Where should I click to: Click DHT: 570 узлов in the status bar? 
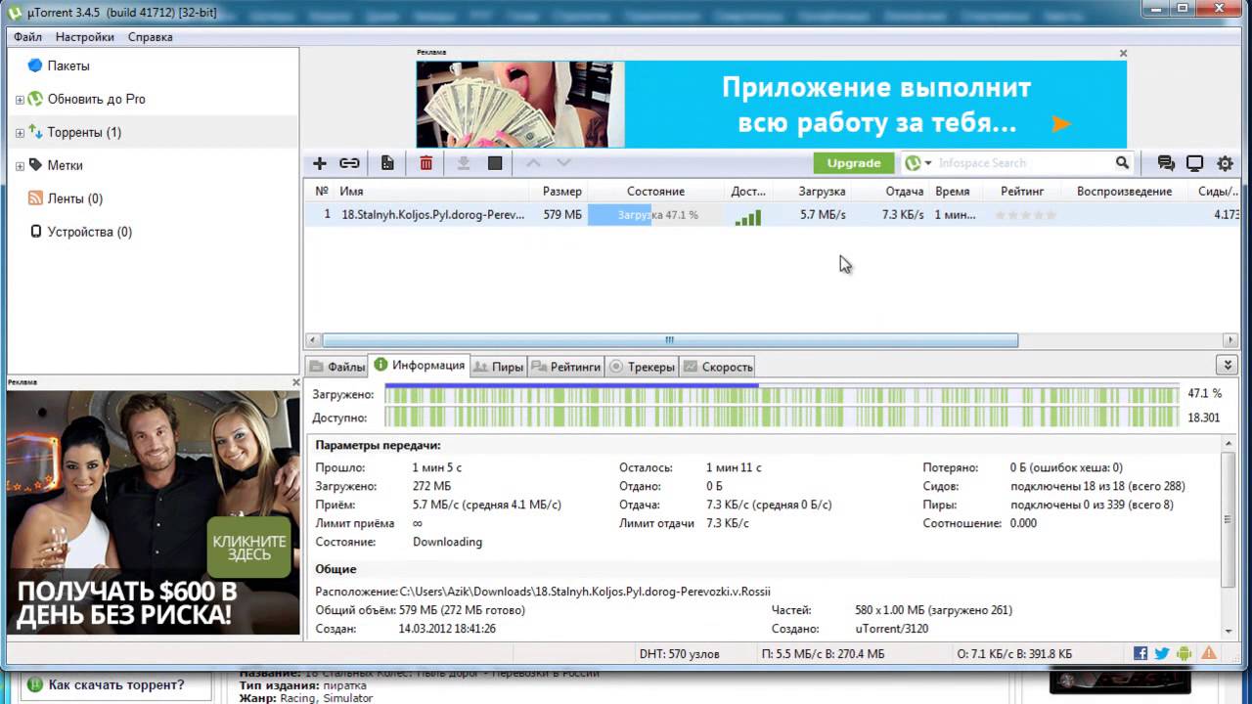(x=679, y=654)
